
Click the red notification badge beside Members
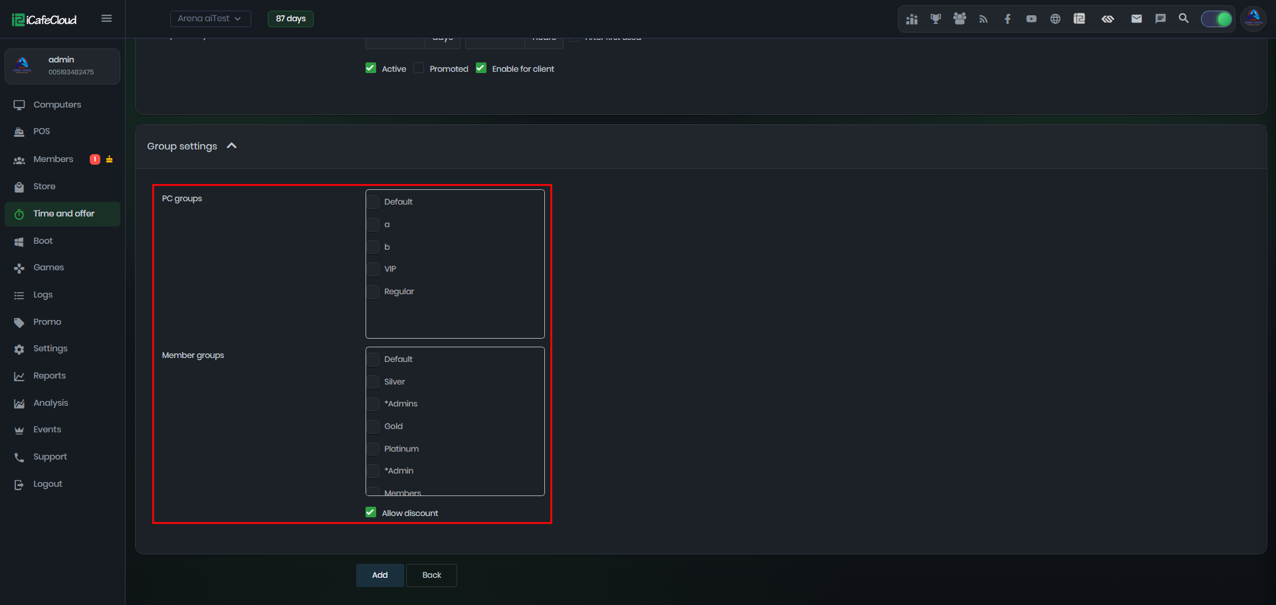click(x=95, y=159)
